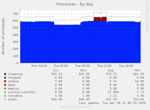Viewport: 150px width, 110px height.
Task: Click the 'Avg:' column header
Action: [x=111, y=70]
